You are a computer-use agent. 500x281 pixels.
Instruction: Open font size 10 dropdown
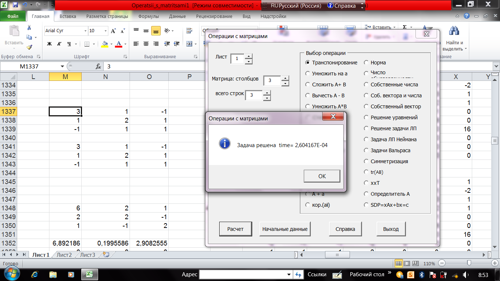click(106, 31)
